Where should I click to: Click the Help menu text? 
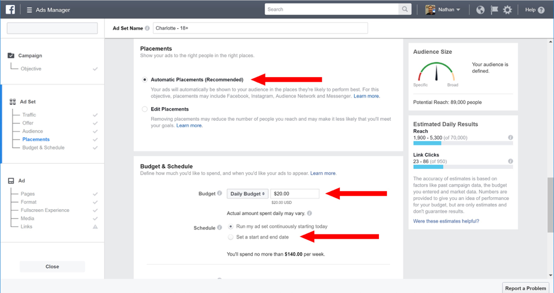530,10
